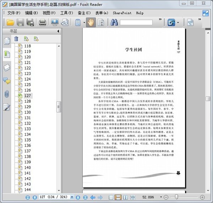Screen dimensions: 213x203
Task: Print the document using the printer icon
Action: tap(43, 22)
